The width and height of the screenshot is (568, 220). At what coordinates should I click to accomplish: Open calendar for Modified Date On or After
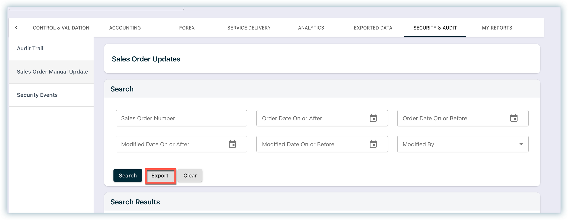point(232,144)
